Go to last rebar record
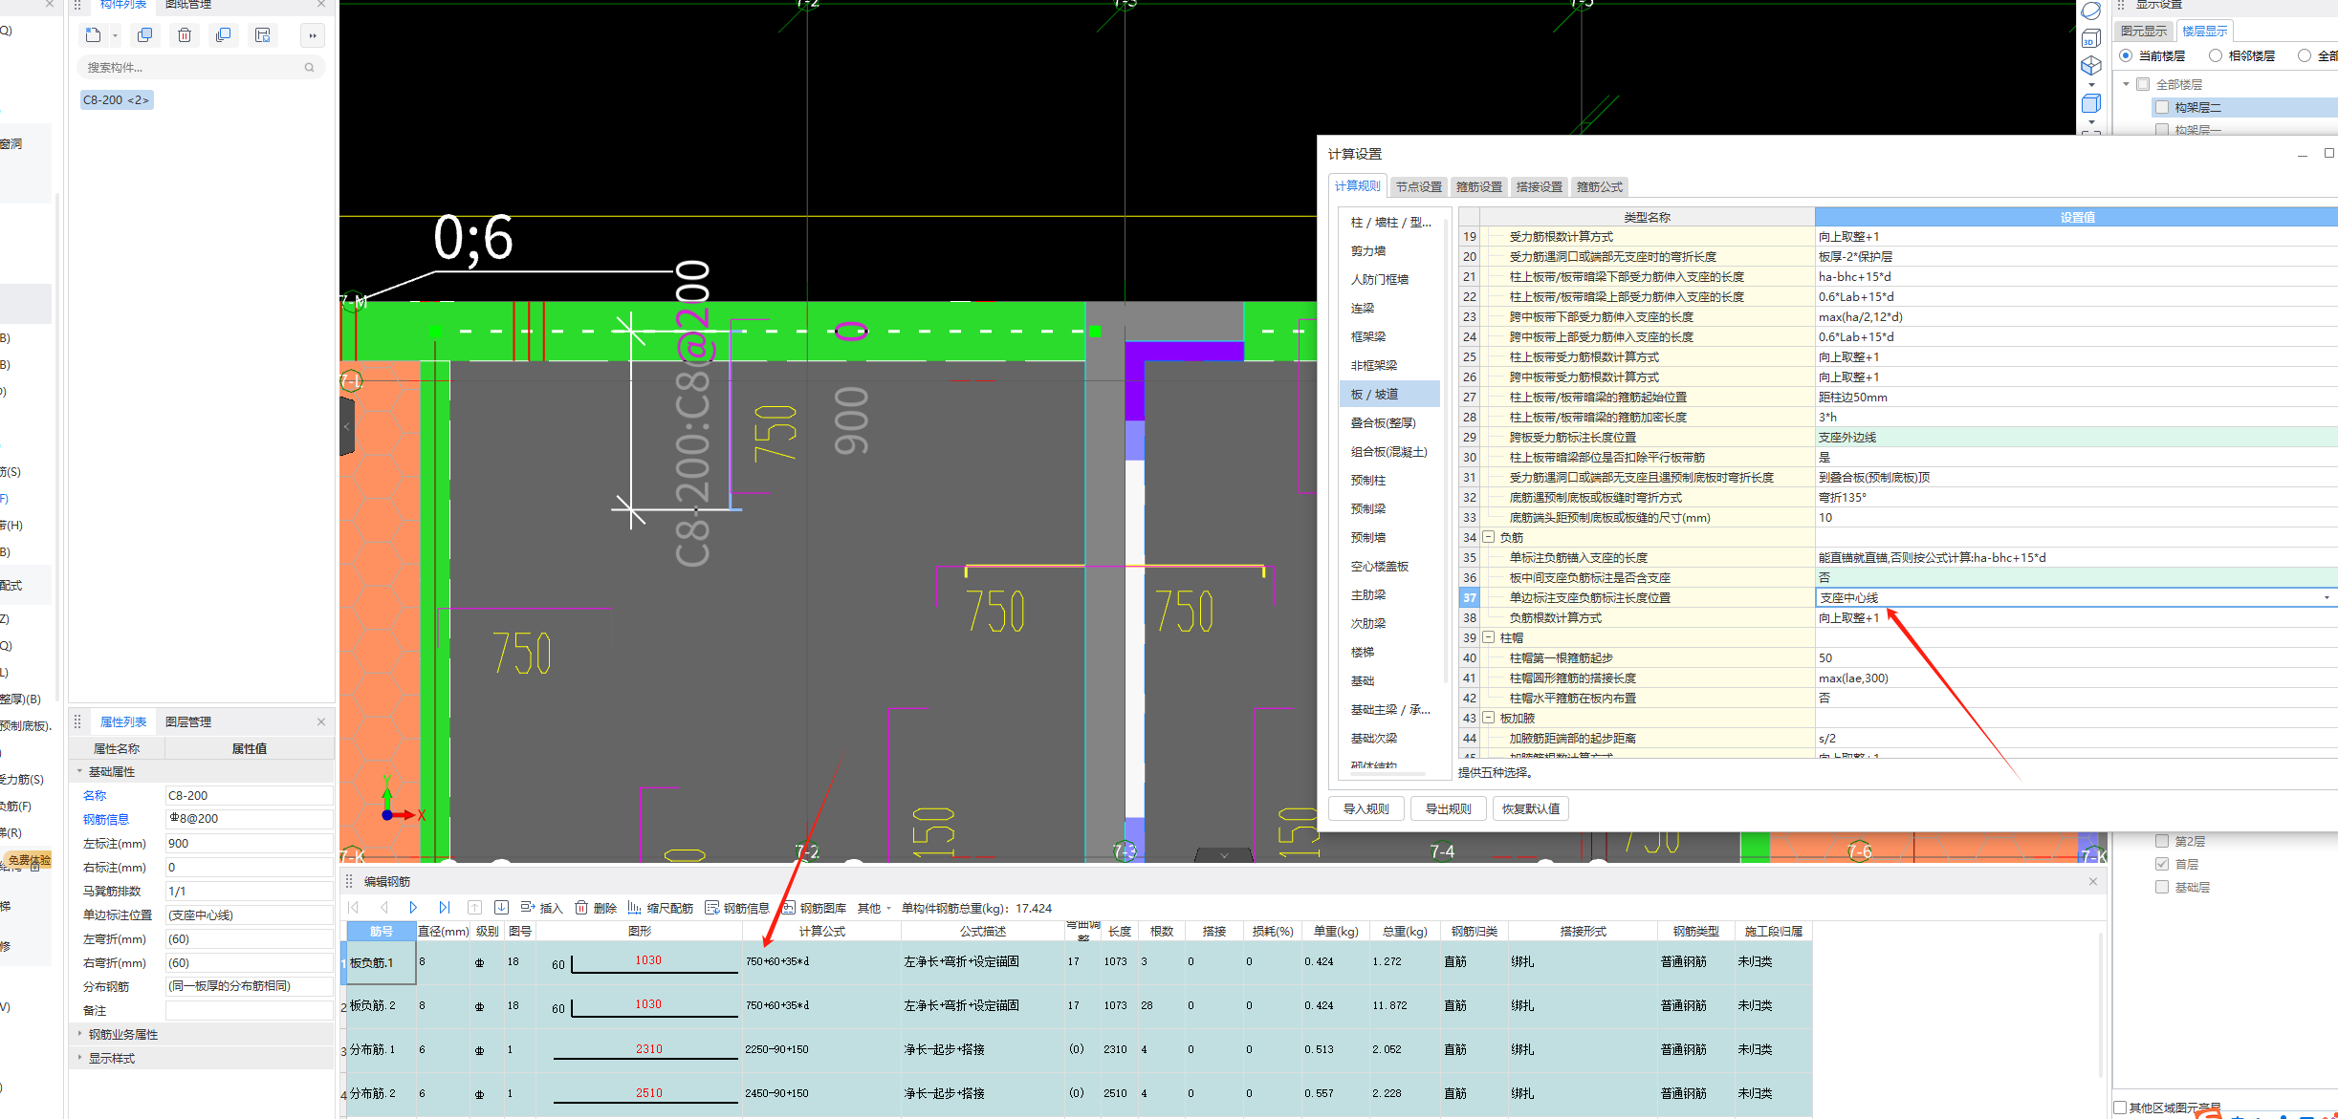Image resolution: width=2338 pixels, height=1119 pixels. coord(444,908)
